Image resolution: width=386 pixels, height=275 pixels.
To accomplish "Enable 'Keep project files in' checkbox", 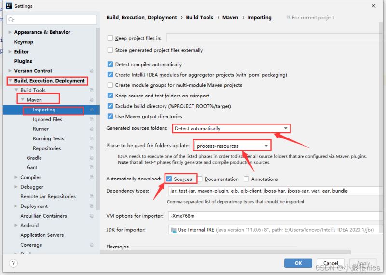I will (x=110, y=38).
